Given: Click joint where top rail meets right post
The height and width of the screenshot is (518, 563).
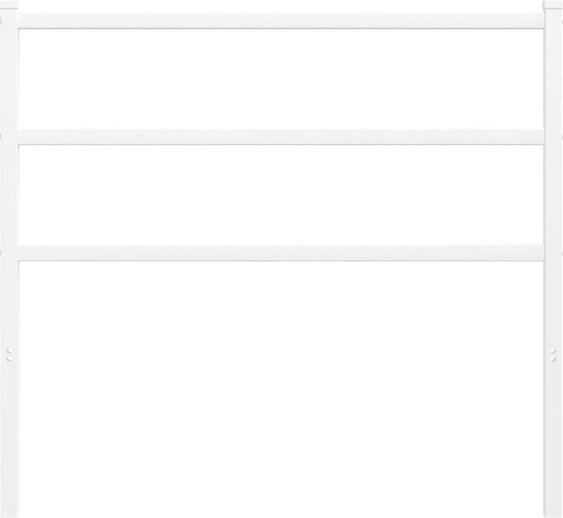Looking at the screenshot, I should 544,20.
